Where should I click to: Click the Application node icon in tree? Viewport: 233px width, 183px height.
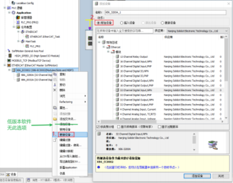coord(13,13)
